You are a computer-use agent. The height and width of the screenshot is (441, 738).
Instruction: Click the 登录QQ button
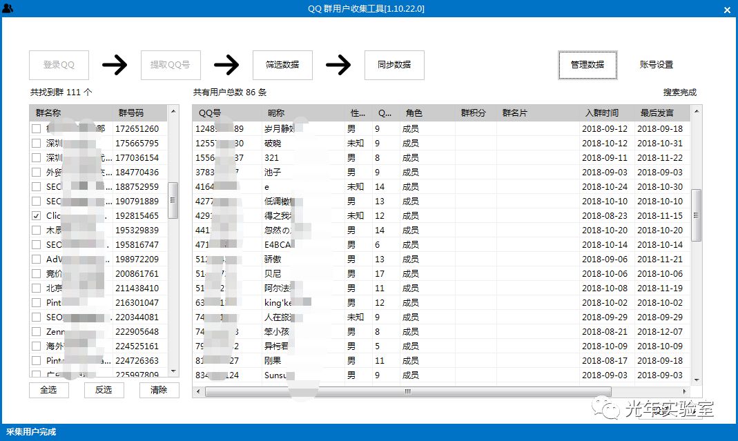coord(59,65)
